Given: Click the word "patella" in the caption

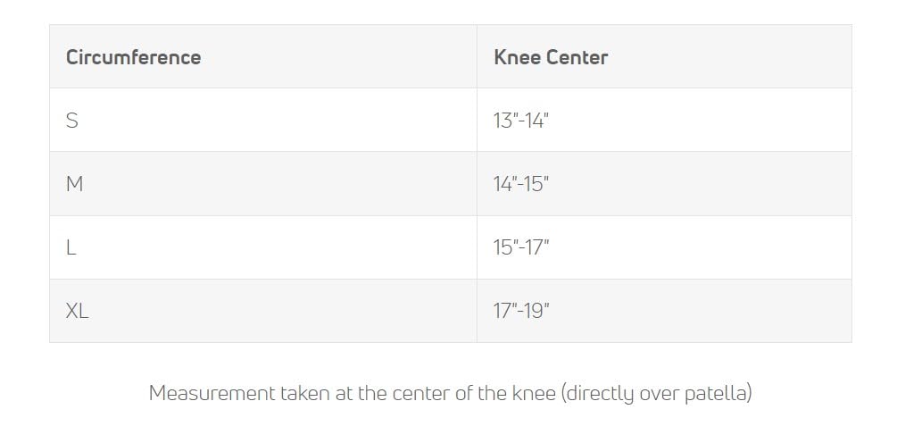Looking at the screenshot, I should click(x=718, y=393).
